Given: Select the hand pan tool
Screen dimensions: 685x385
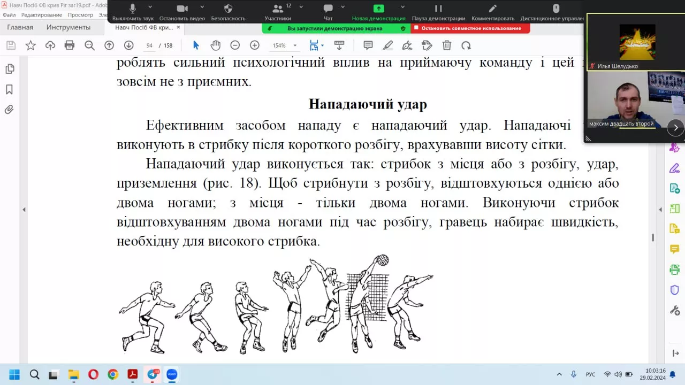Looking at the screenshot, I should click(x=215, y=45).
